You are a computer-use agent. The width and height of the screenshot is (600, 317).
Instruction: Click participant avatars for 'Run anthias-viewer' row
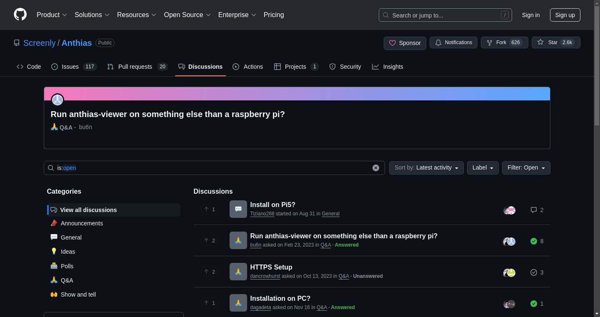click(x=509, y=242)
